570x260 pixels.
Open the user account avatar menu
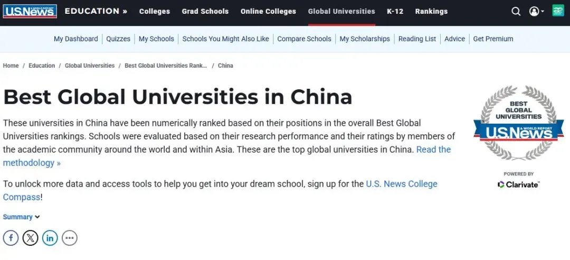pos(537,11)
